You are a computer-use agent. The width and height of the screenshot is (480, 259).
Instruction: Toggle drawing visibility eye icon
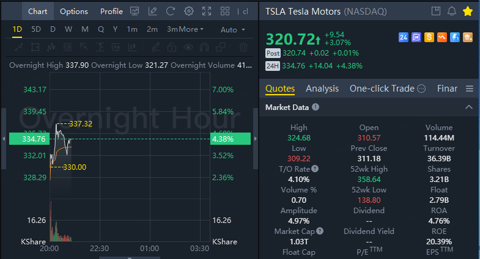(x=188, y=47)
